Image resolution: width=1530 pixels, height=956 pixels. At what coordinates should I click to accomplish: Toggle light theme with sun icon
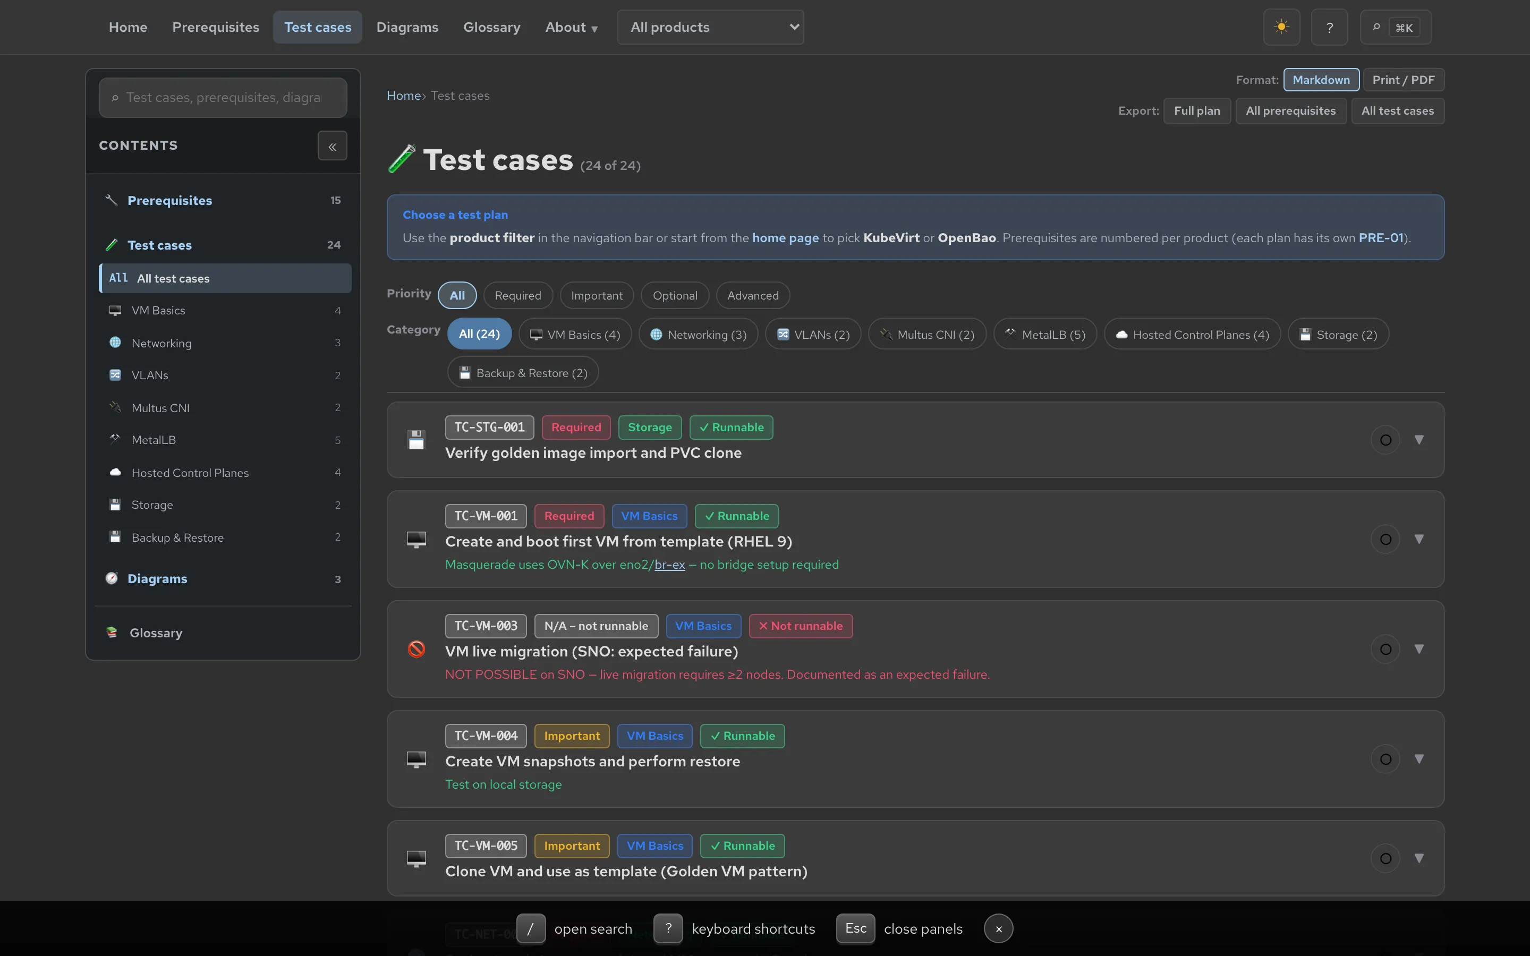pyautogui.click(x=1281, y=27)
